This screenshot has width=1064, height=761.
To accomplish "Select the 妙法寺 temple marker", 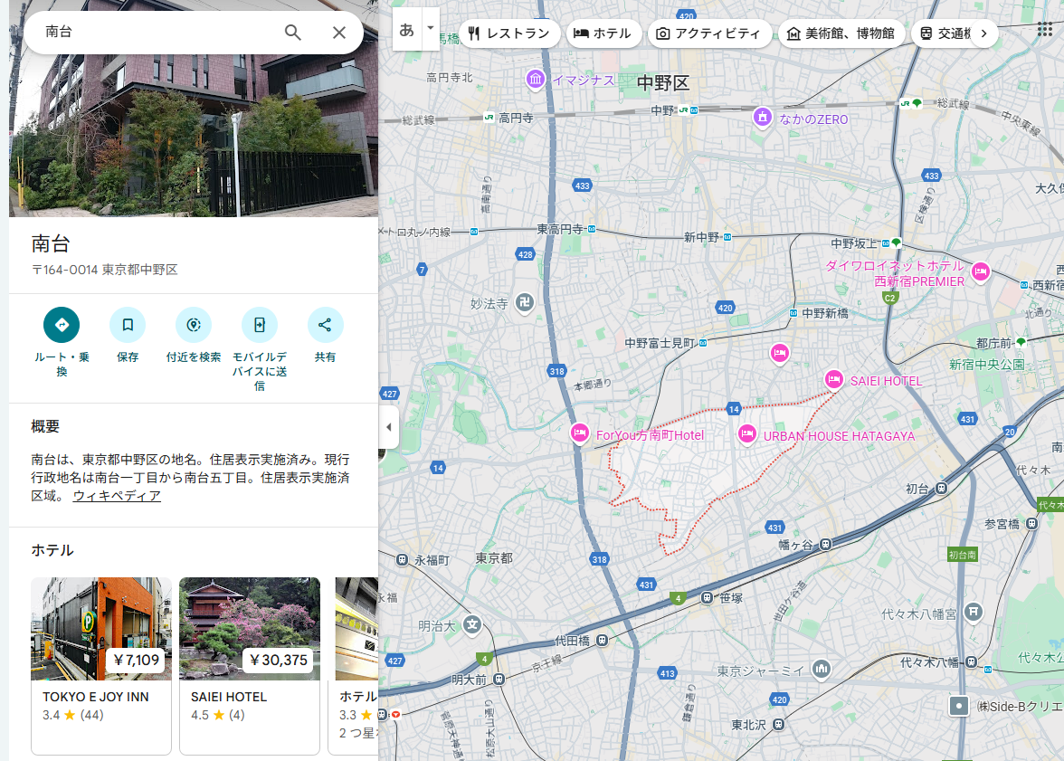I will coord(525,303).
